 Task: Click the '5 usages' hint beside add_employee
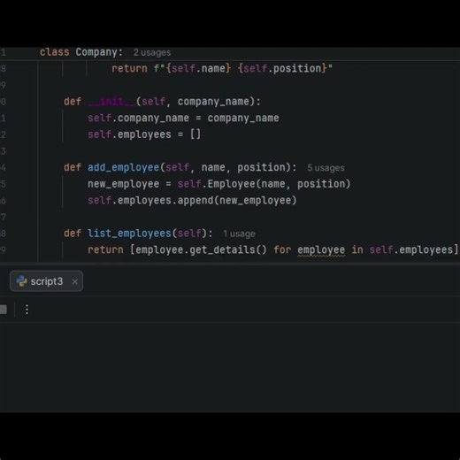[x=326, y=168]
